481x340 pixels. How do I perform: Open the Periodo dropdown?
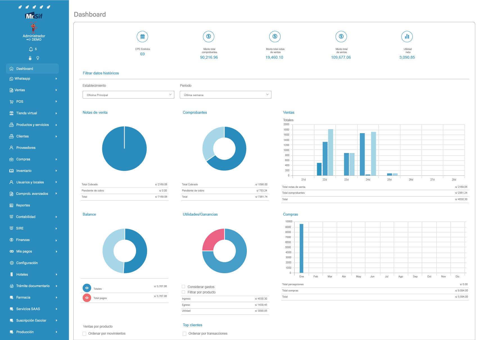pyautogui.click(x=225, y=95)
